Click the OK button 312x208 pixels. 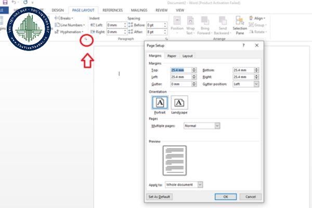225,197
